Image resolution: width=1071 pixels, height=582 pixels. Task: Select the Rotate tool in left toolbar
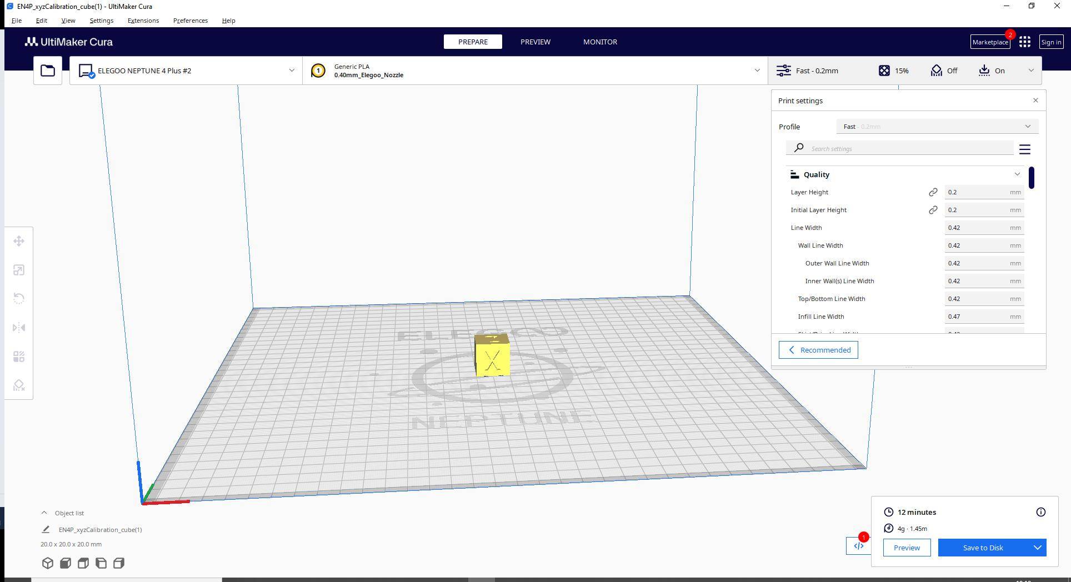coord(19,299)
